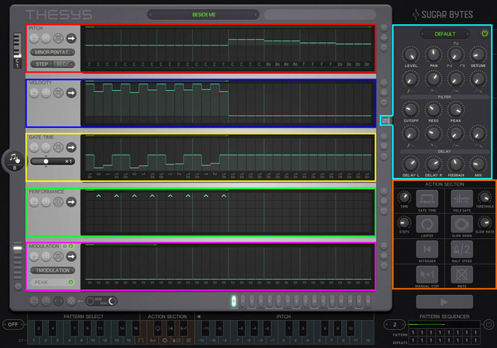
Task: Click the synth panel tab on the sequencer edge
Action: 386,121
